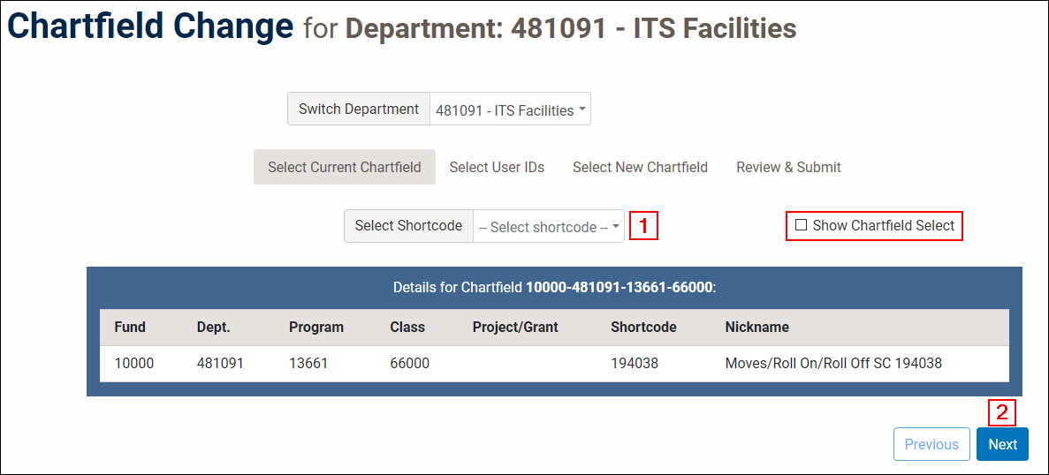Click the Program column header
1049x475 pixels.
pyautogui.click(x=316, y=327)
